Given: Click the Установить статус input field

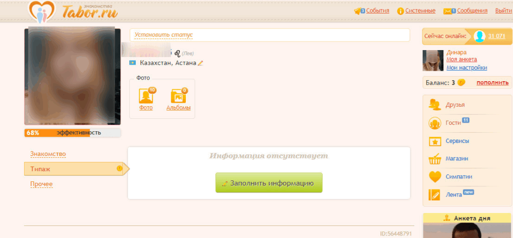Looking at the screenshot, I should pos(270,35).
